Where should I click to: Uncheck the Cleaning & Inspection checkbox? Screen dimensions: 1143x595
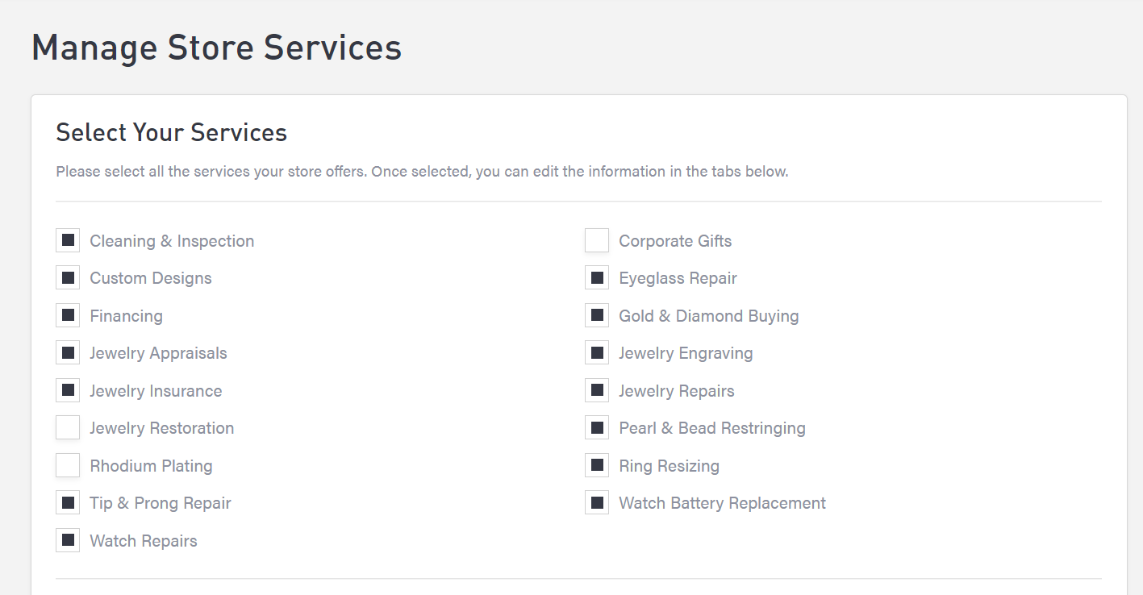coord(68,240)
